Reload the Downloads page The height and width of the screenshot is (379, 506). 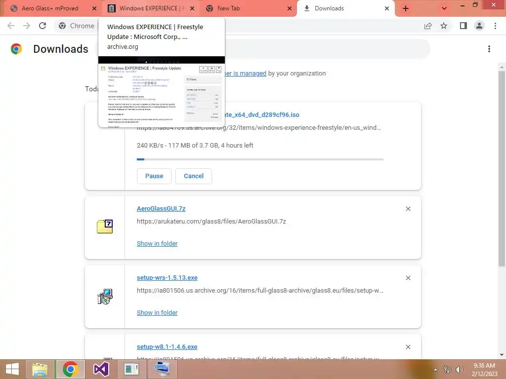[42, 26]
